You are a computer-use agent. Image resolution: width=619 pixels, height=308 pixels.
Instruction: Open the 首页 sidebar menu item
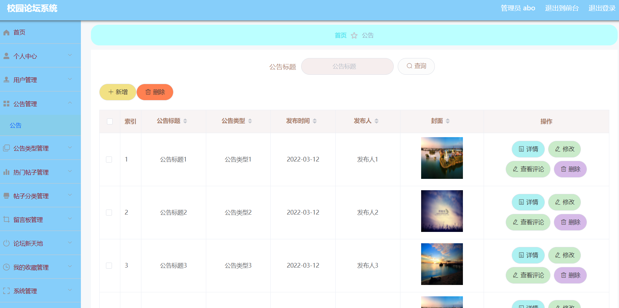[x=40, y=32]
